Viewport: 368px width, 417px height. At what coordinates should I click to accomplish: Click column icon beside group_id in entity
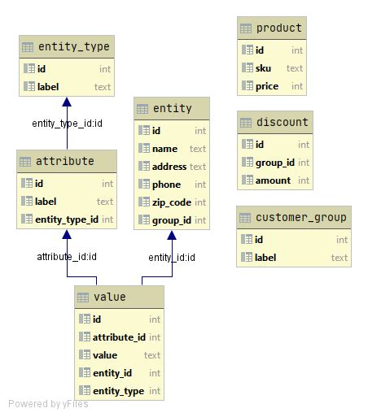(x=144, y=219)
